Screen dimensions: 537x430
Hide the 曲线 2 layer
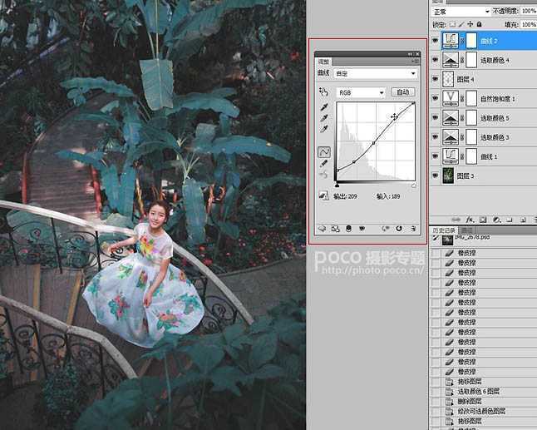point(435,41)
